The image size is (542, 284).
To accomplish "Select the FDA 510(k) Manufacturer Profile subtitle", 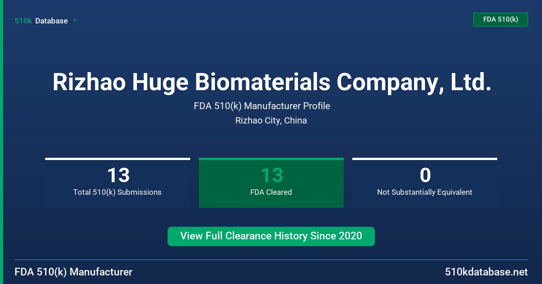I will 262,106.
